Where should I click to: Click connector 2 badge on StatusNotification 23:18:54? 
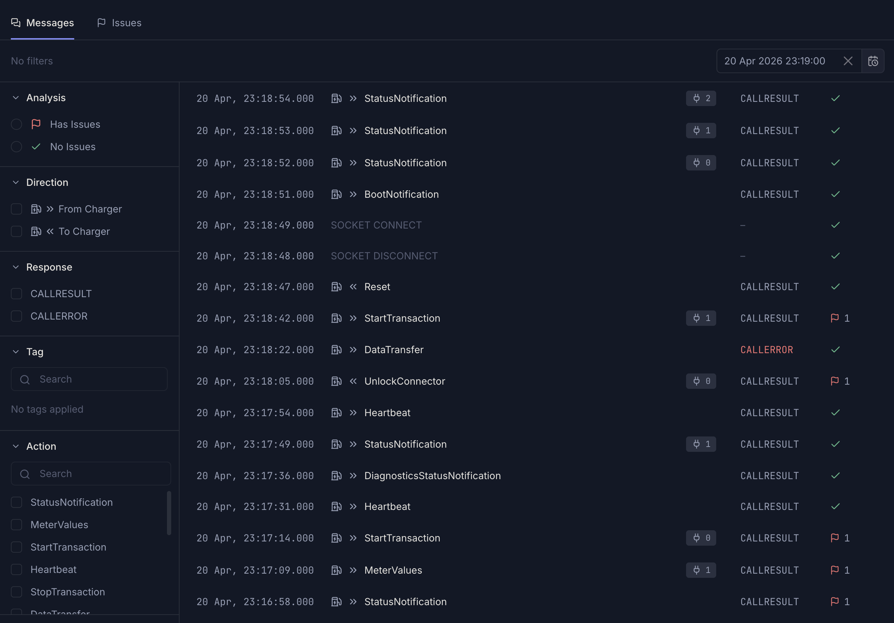coord(701,98)
